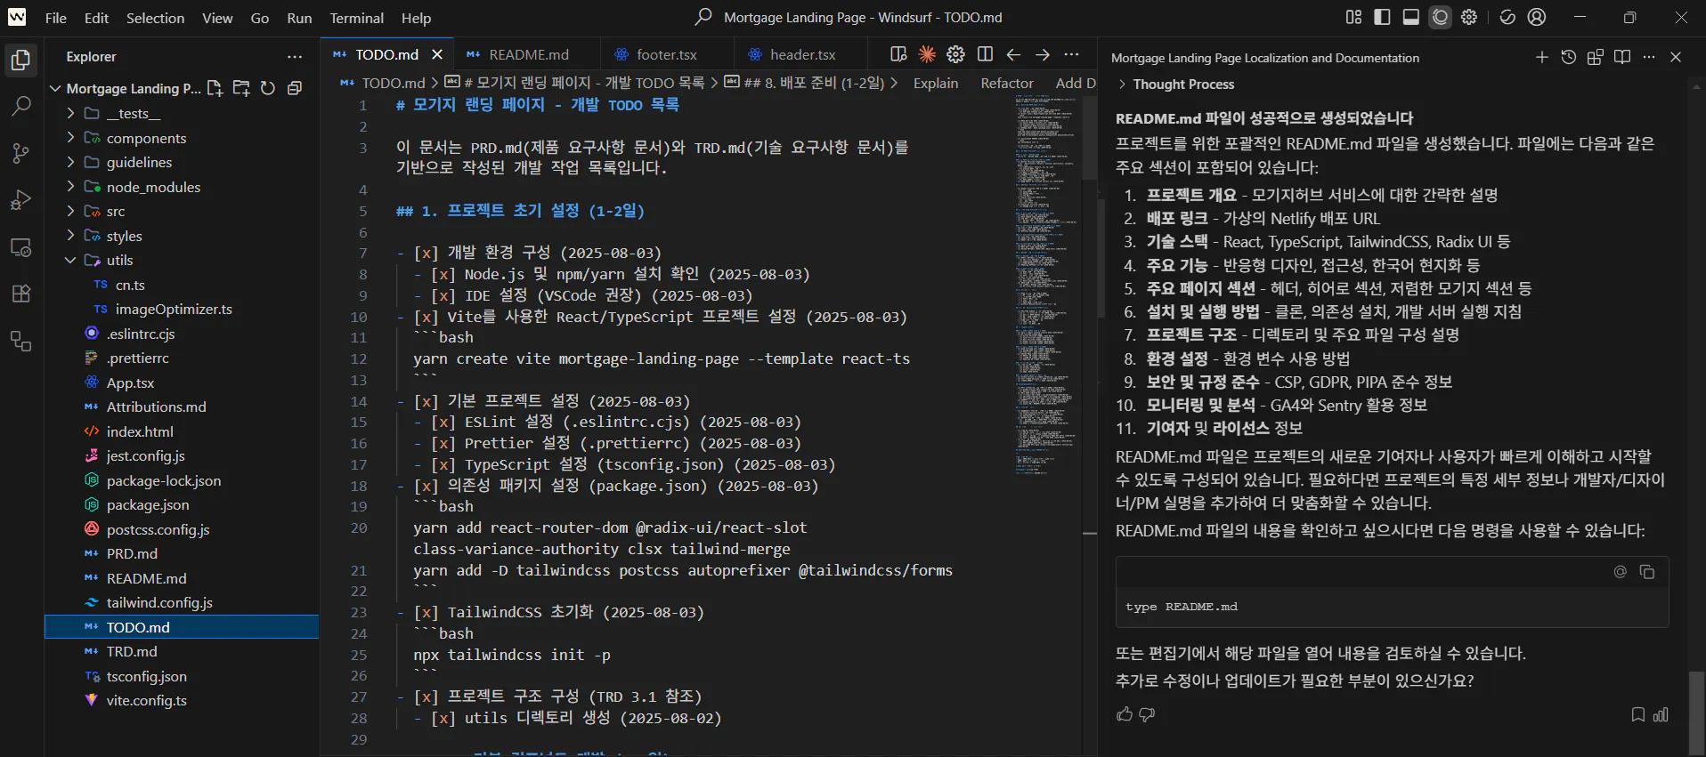Navigate forward with the right arrow
1706x757 pixels.
[x=1042, y=54]
